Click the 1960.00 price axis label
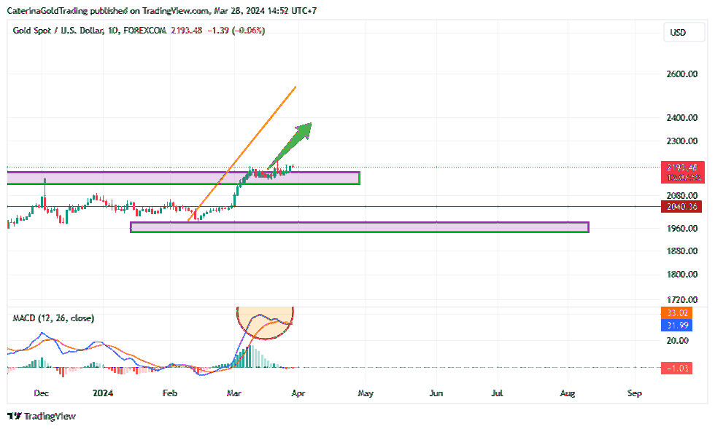The width and height of the screenshot is (715, 429). tap(681, 228)
